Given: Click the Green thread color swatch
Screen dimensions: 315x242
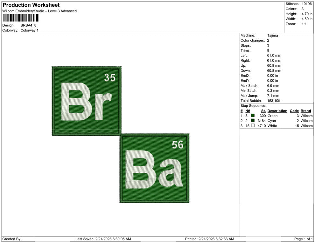Looking at the screenshot, I should [253, 116].
